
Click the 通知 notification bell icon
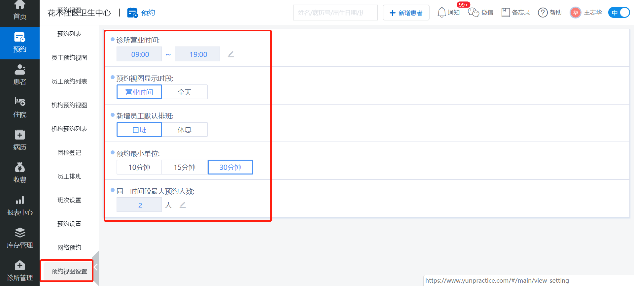click(441, 13)
